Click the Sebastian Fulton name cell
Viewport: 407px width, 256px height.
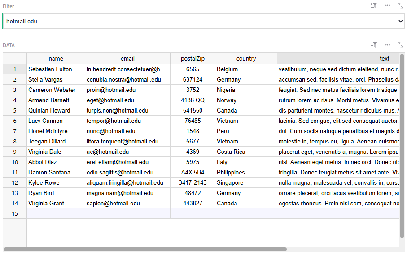[56, 69]
